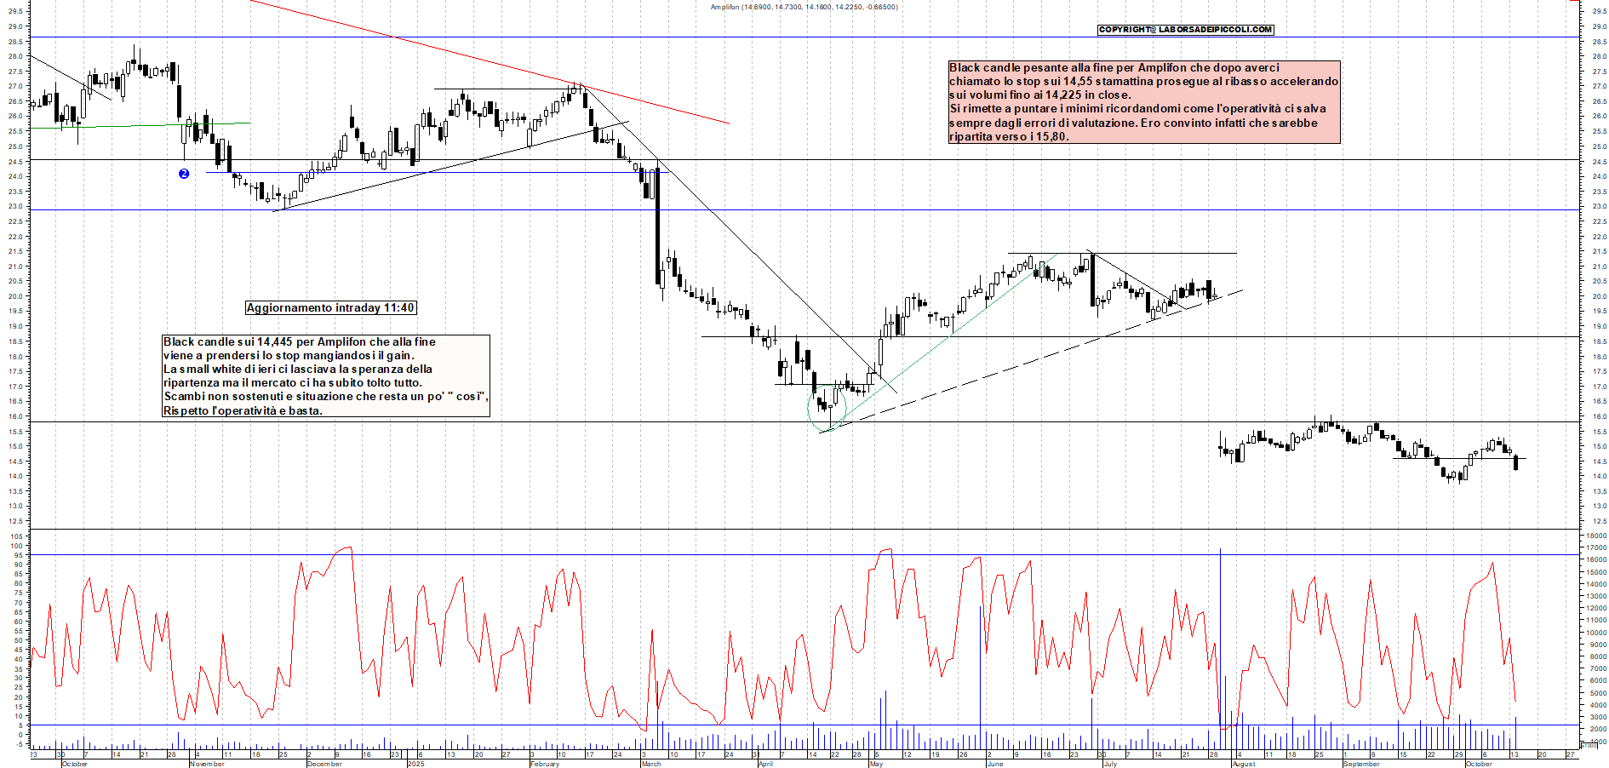Select the white Black candle sui 14,445 note
The height and width of the screenshot is (768, 1609).
(326, 375)
